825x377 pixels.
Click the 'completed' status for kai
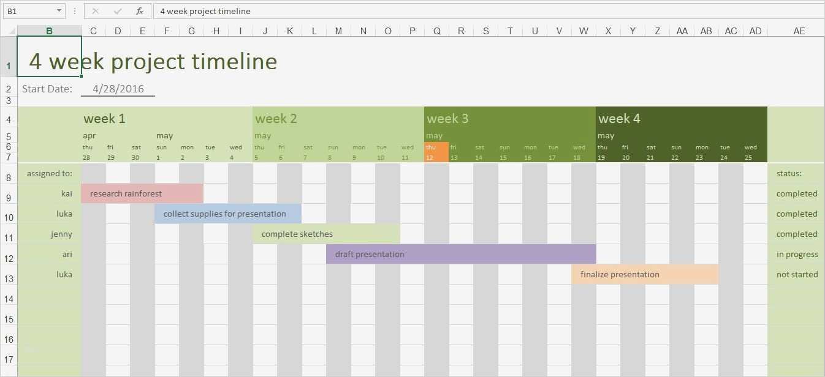click(x=796, y=193)
